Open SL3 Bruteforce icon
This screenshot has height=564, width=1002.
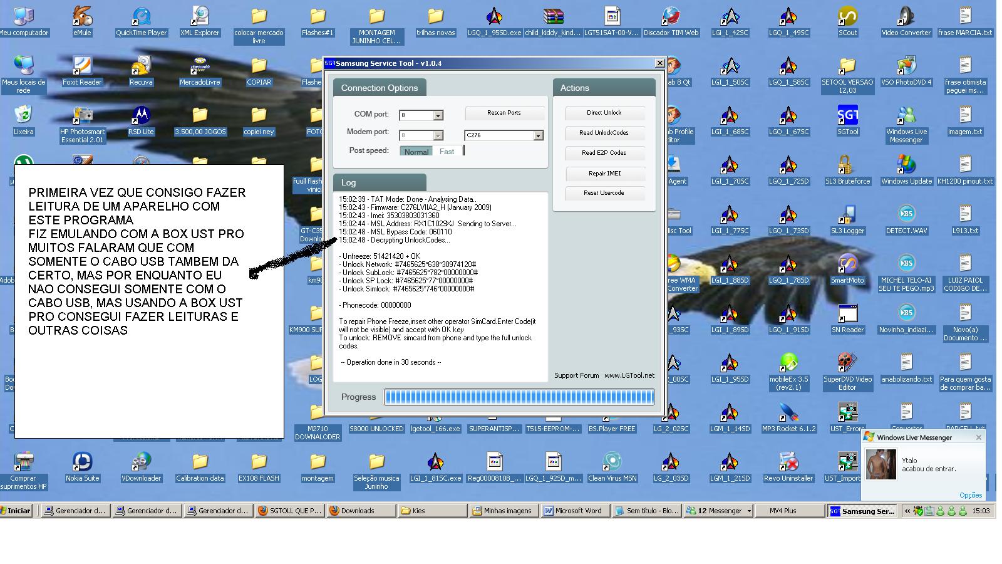[847, 170]
